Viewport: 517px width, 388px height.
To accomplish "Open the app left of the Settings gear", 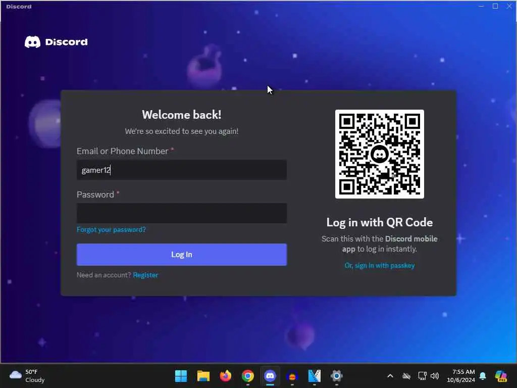I will 314,376.
